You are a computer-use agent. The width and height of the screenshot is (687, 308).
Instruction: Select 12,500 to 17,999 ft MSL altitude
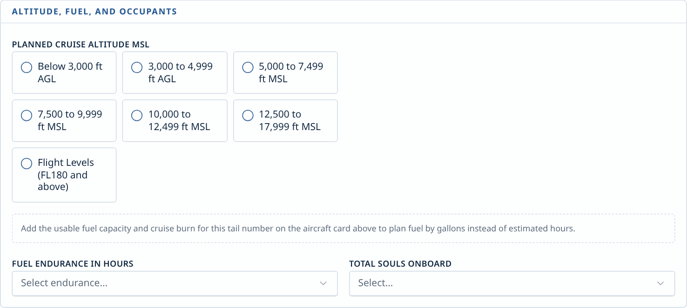point(285,120)
